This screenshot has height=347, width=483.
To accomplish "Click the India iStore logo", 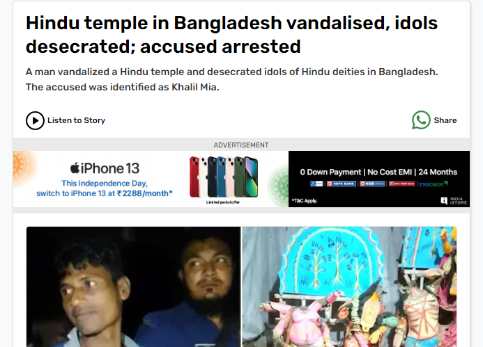I will coord(454,201).
